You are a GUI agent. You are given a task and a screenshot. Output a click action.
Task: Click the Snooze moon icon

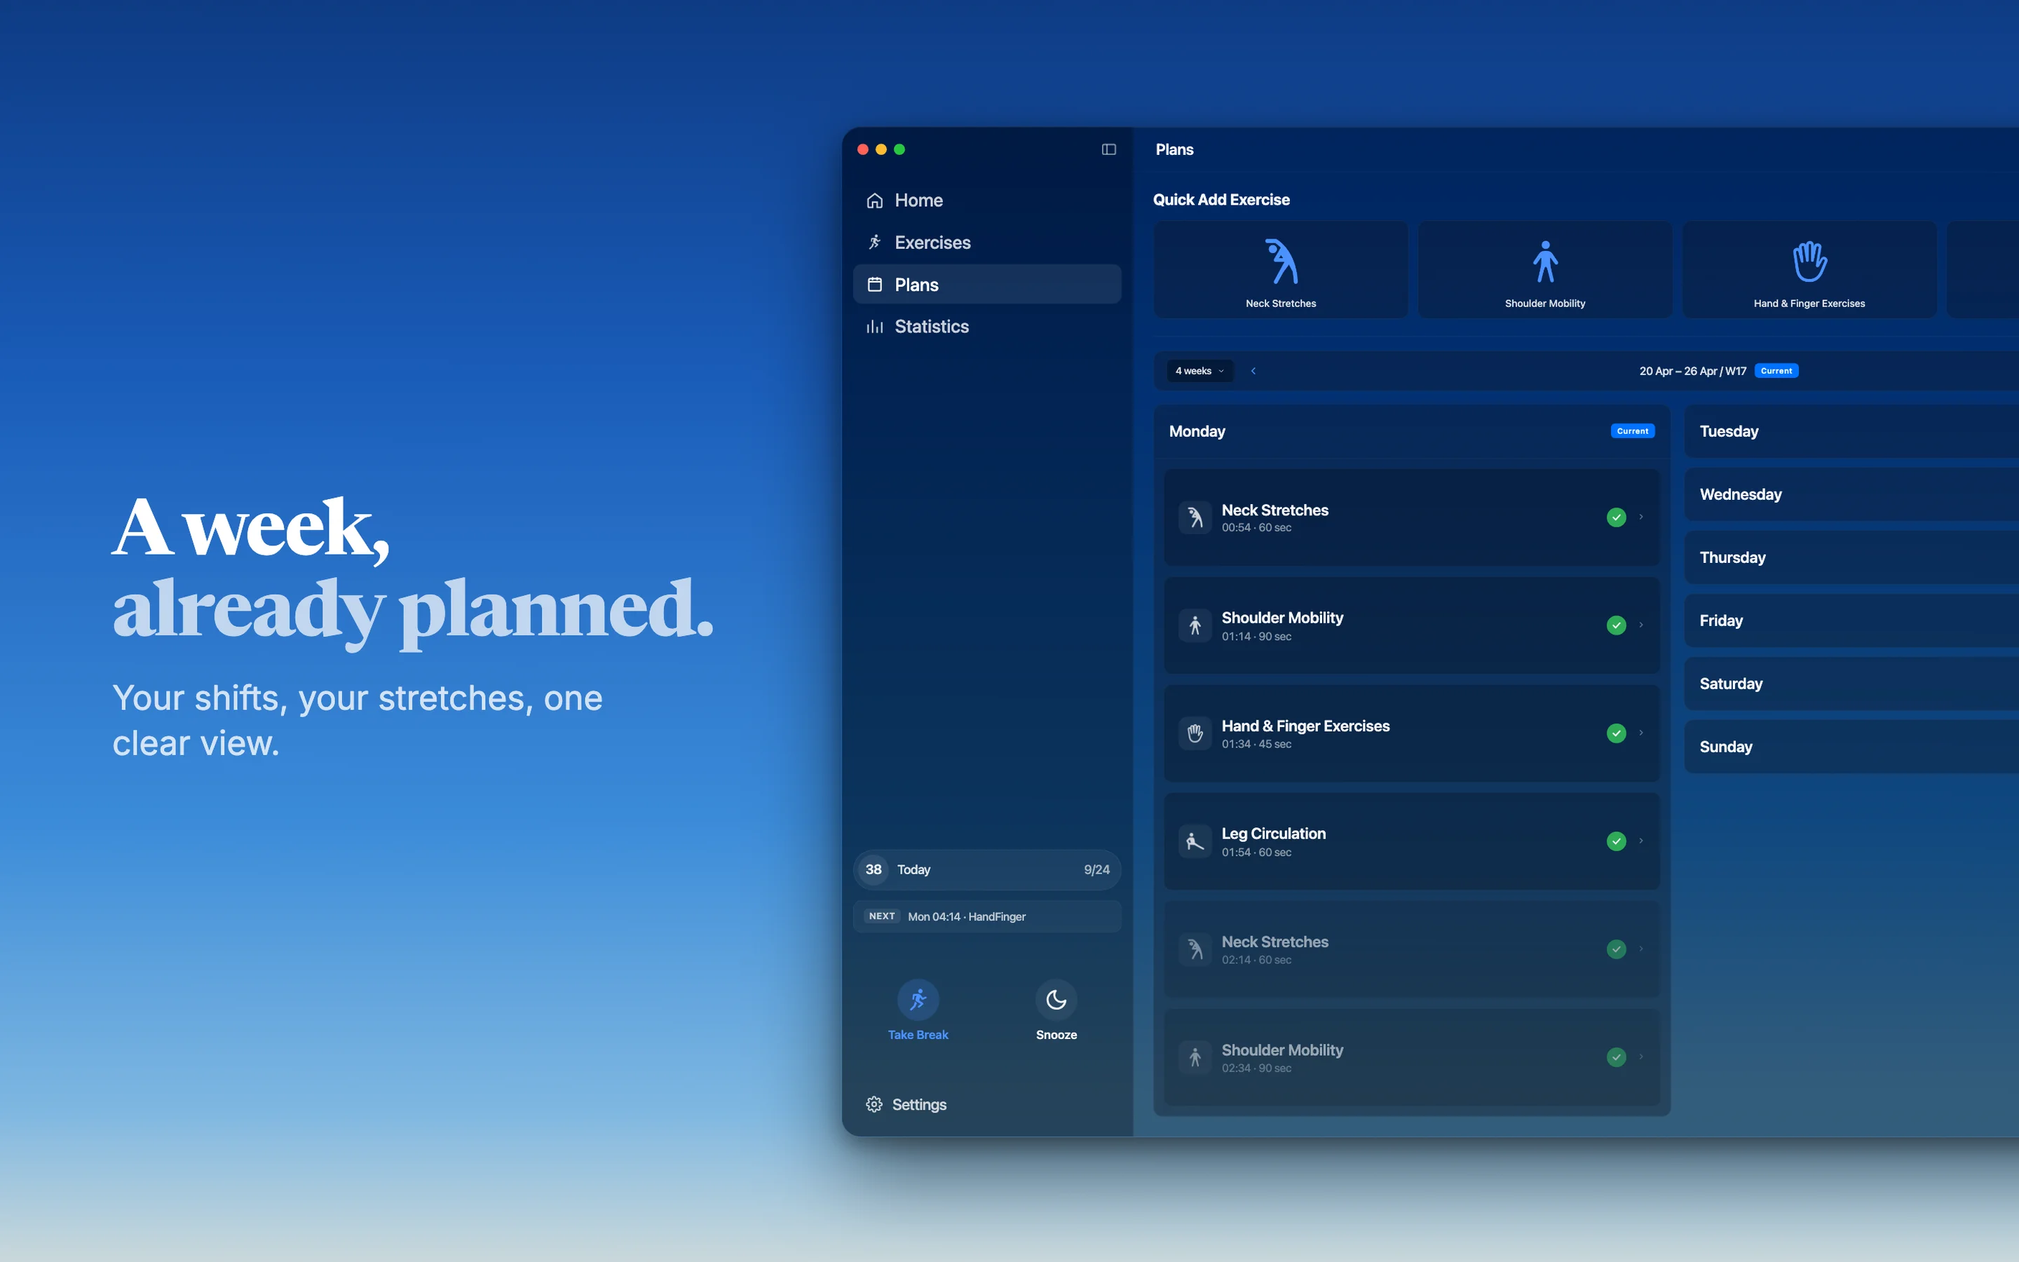1056,999
